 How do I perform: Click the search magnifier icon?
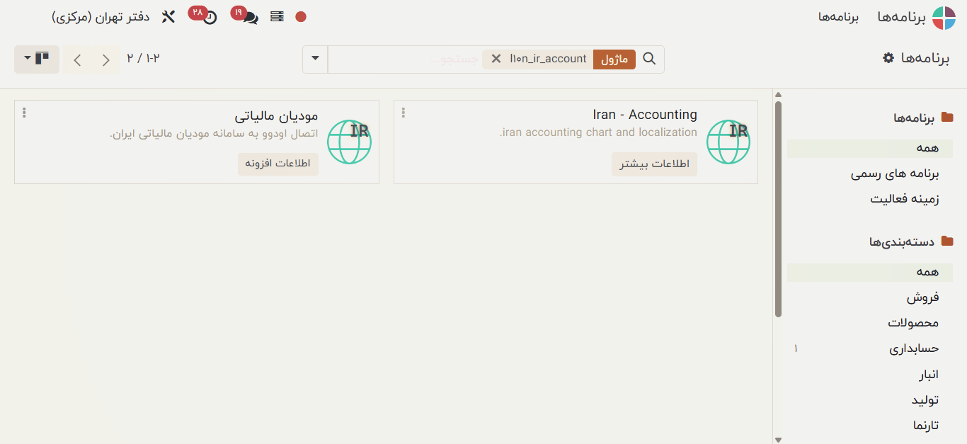[649, 59]
